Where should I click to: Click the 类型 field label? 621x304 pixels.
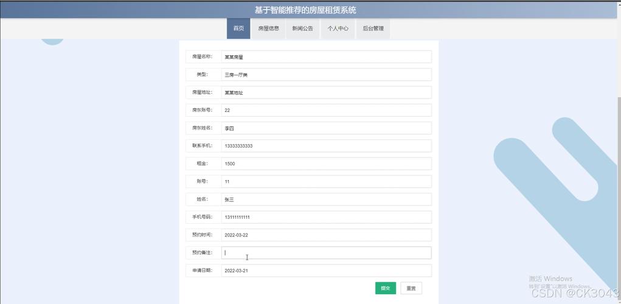(x=203, y=74)
